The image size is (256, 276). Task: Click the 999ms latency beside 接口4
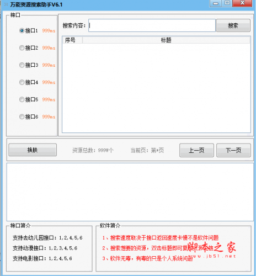(49, 82)
